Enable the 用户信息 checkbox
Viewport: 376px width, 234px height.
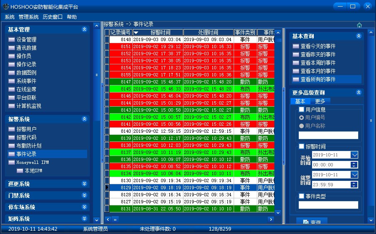pyautogui.click(x=302, y=110)
